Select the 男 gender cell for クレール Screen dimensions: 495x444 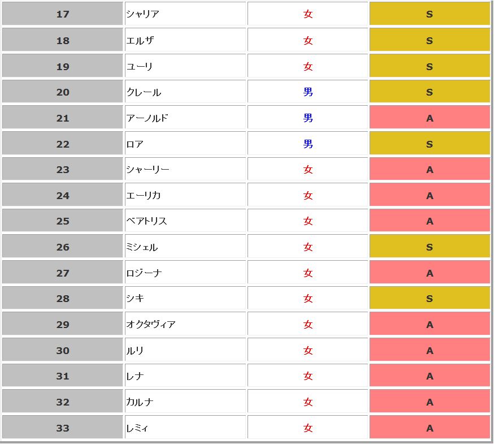(x=308, y=92)
